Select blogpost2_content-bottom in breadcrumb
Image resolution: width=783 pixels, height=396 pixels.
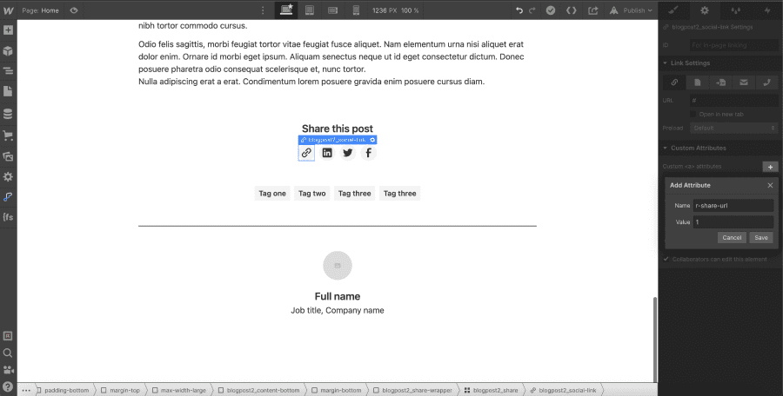[x=258, y=390]
